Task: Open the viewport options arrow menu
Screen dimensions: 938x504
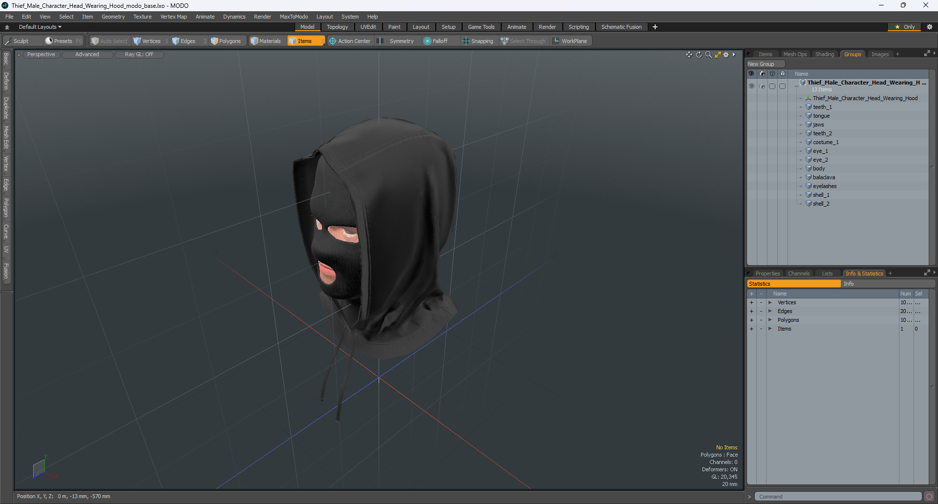Action: 734,55
